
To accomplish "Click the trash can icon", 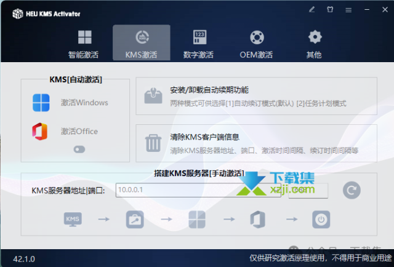I will tap(153, 143).
